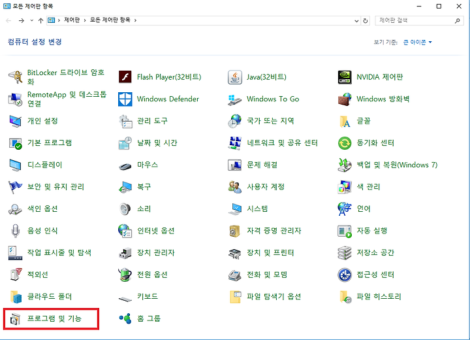Open the 전화 및 모뎀 link

click(x=267, y=275)
